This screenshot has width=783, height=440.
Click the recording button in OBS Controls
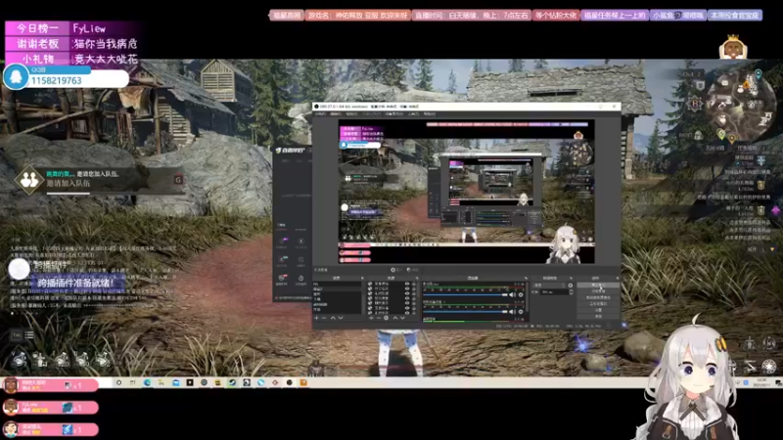pos(598,290)
